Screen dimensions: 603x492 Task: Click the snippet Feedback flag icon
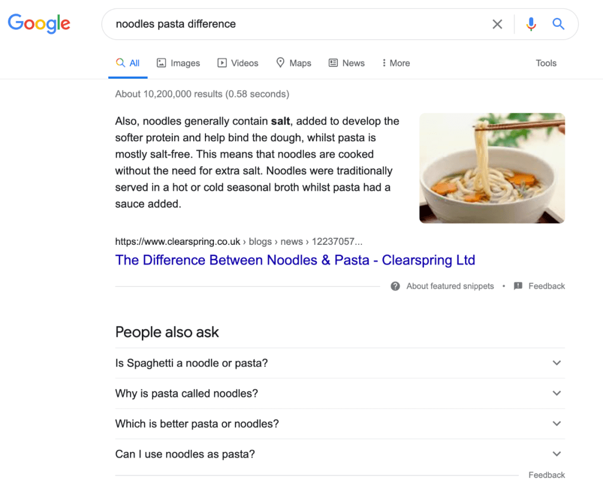pos(518,286)
